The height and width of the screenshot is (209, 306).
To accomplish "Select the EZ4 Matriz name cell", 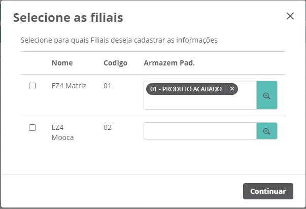I will point(69,86).
